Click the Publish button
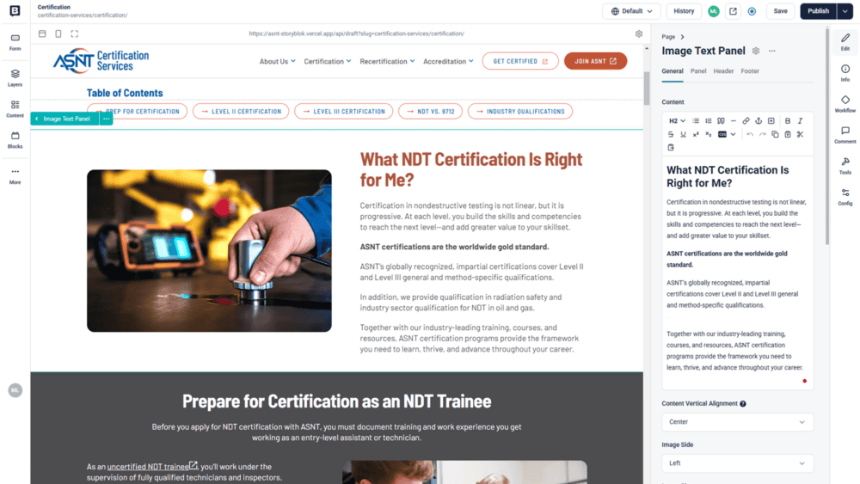 click(x=818, y=11)
